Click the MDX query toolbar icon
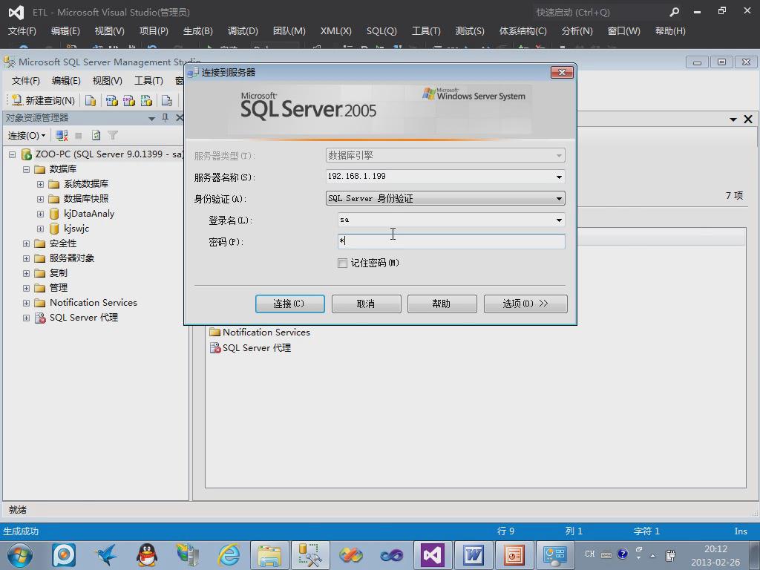The height and width of the screenshot is (570, 760). coord(111,100)
